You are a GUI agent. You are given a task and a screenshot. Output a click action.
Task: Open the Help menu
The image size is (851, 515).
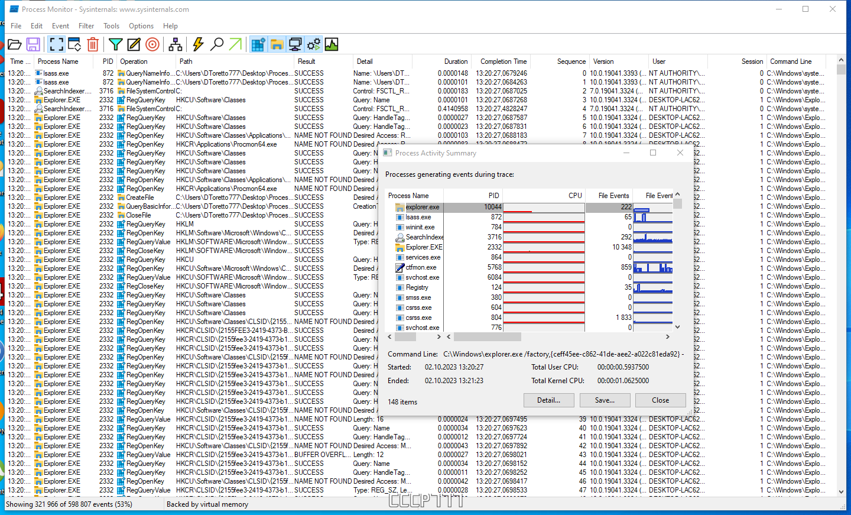170,26
